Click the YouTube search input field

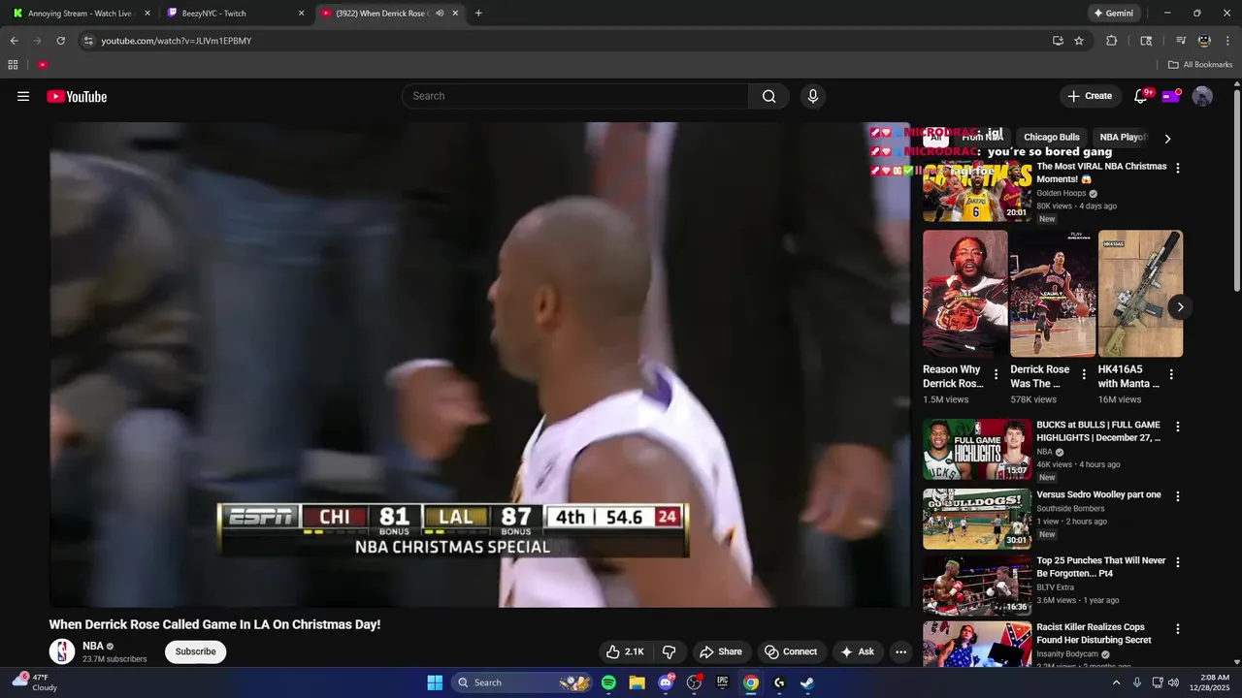tap(574, 96)
